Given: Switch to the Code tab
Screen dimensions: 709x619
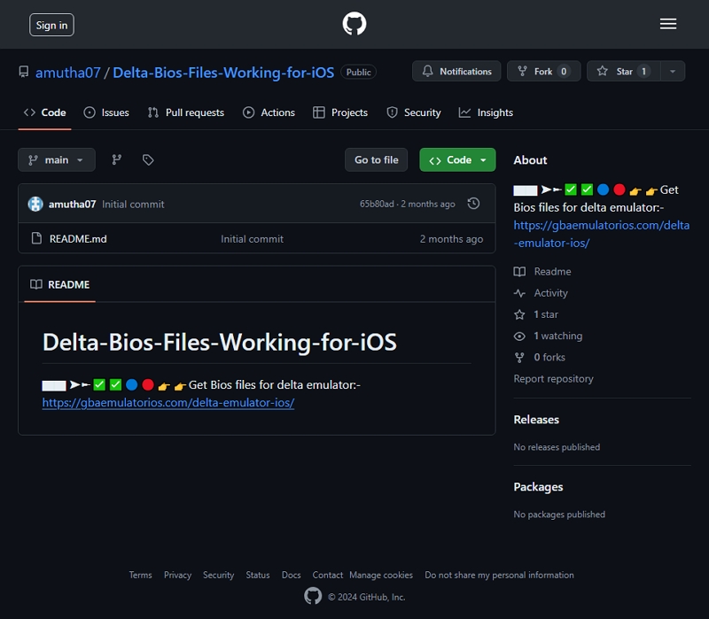Looking at the screenshot, I should [45, 112].
